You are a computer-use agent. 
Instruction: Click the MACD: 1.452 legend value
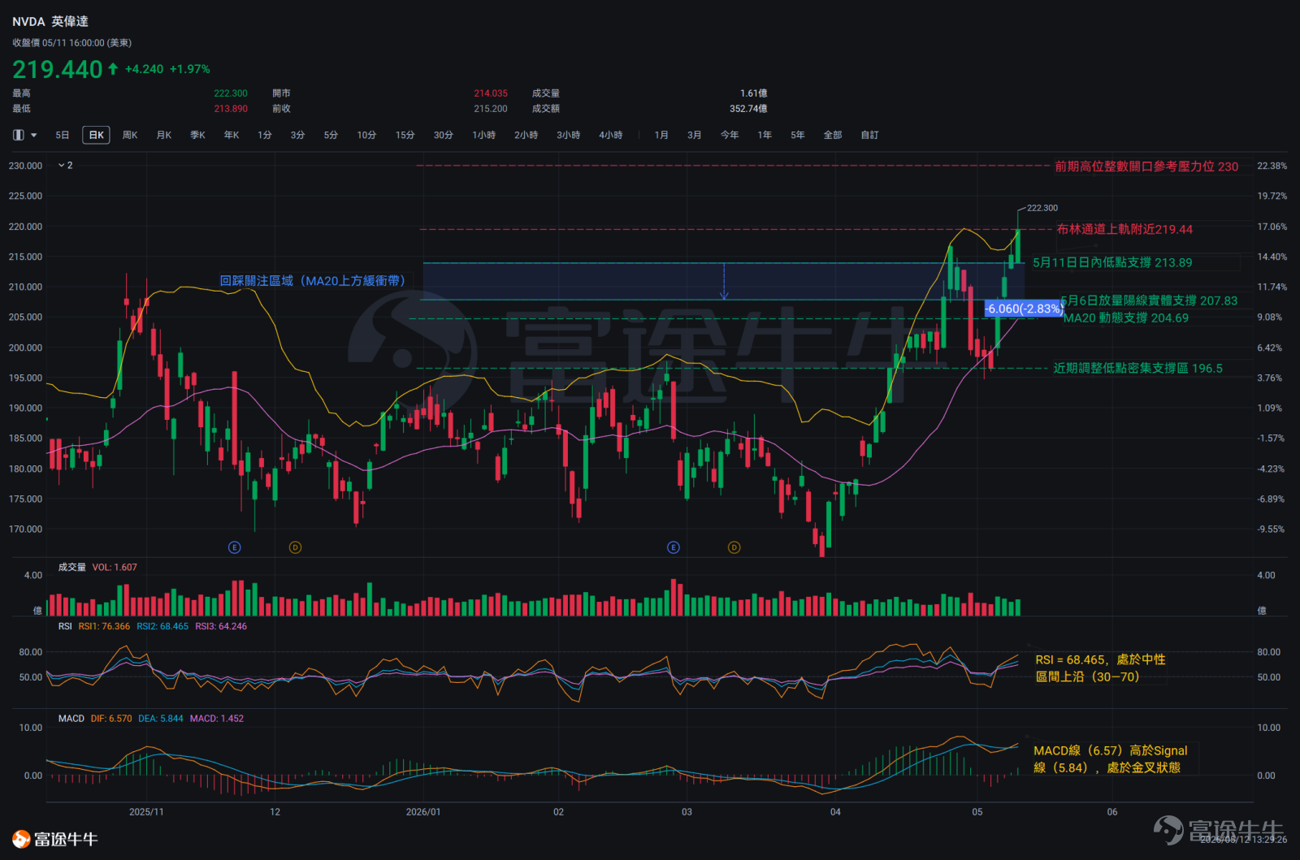point(217,719)
